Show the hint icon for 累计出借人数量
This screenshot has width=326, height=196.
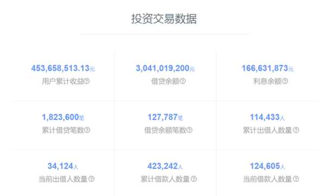tap(296, 130)
